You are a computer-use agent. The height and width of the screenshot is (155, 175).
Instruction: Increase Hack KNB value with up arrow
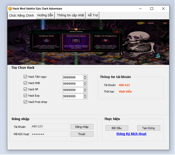tap(85, 83)
